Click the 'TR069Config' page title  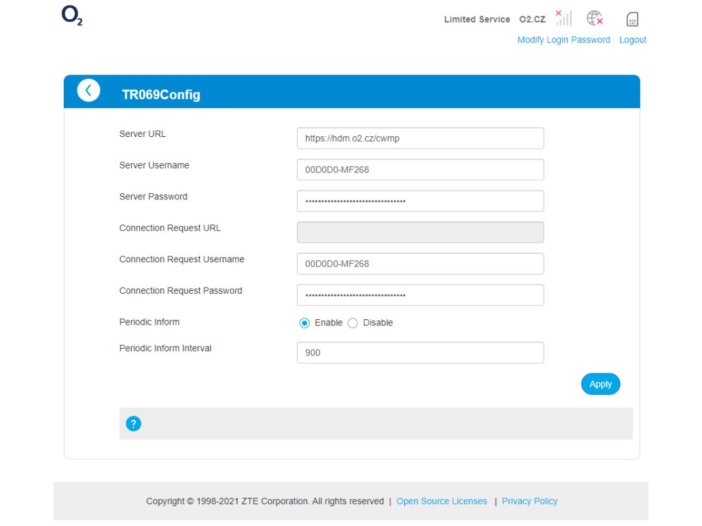pyautogui.click(x=161, y=95)
